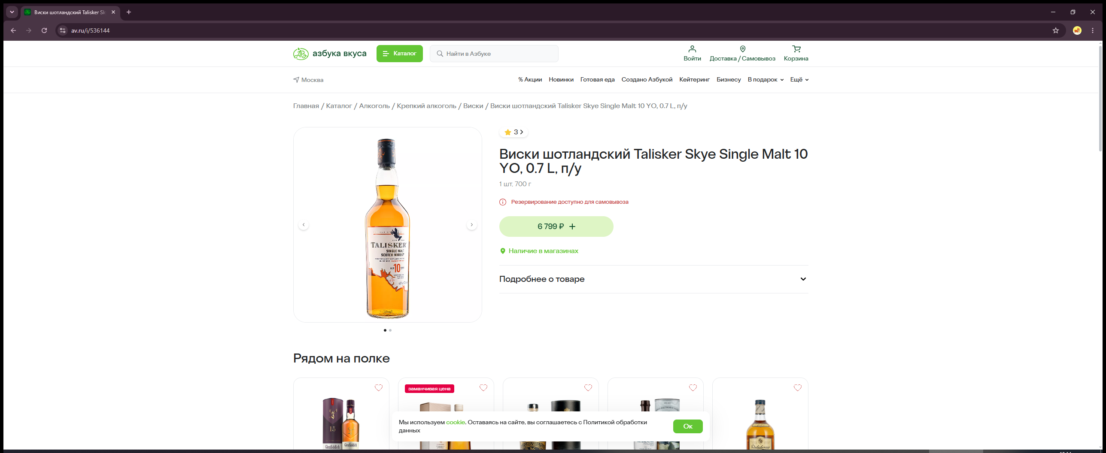The width and height of the screenshot is (1106, 453).
Task: Go to Виски breadcrumb link
Action: [x=473, y=106]
